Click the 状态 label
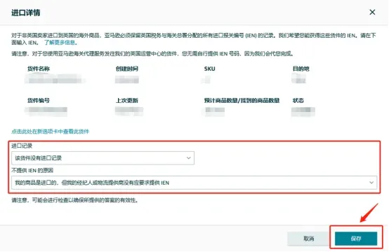 pyautogui.click(x=298, y=100)
